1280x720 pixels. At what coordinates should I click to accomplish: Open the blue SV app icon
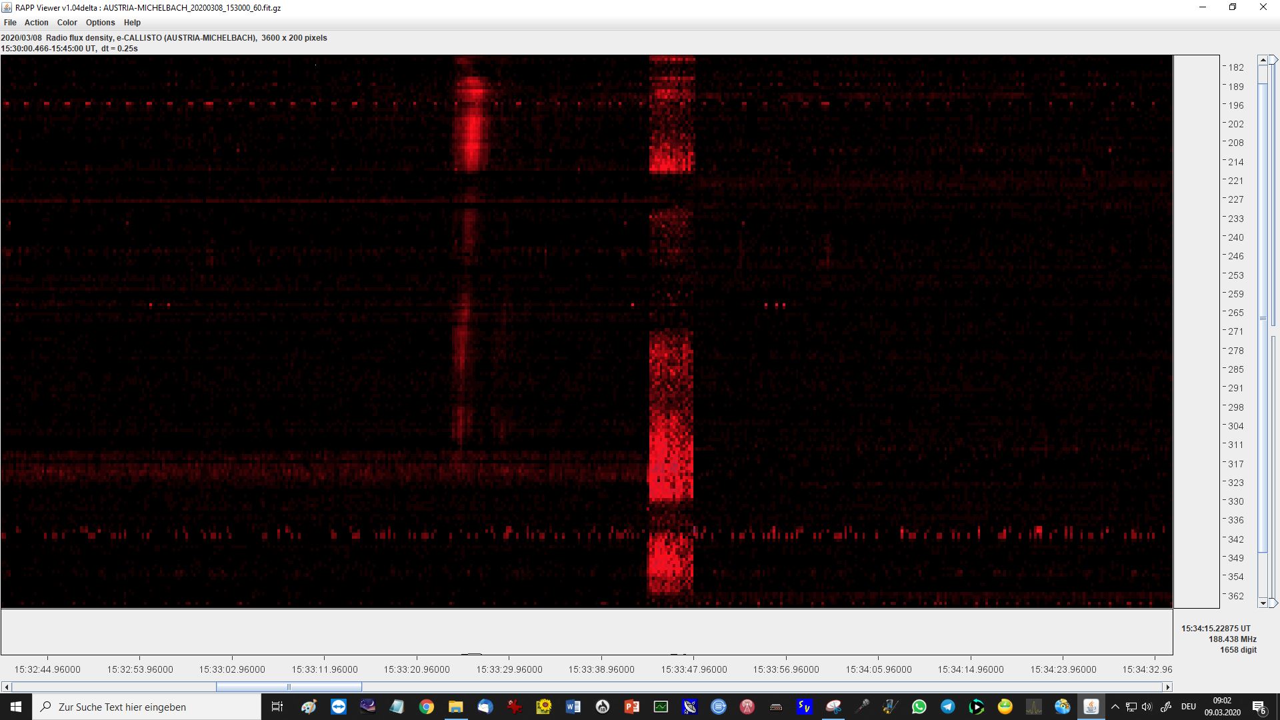point(805,707)
